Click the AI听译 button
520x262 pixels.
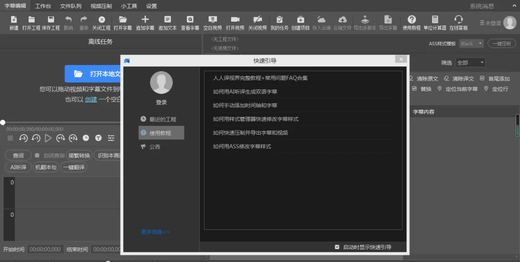tap(18, 167)
